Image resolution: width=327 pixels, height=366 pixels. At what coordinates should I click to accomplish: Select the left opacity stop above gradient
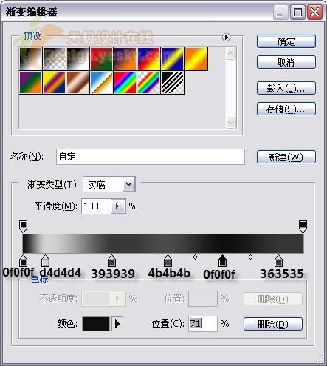coord(23,226)
